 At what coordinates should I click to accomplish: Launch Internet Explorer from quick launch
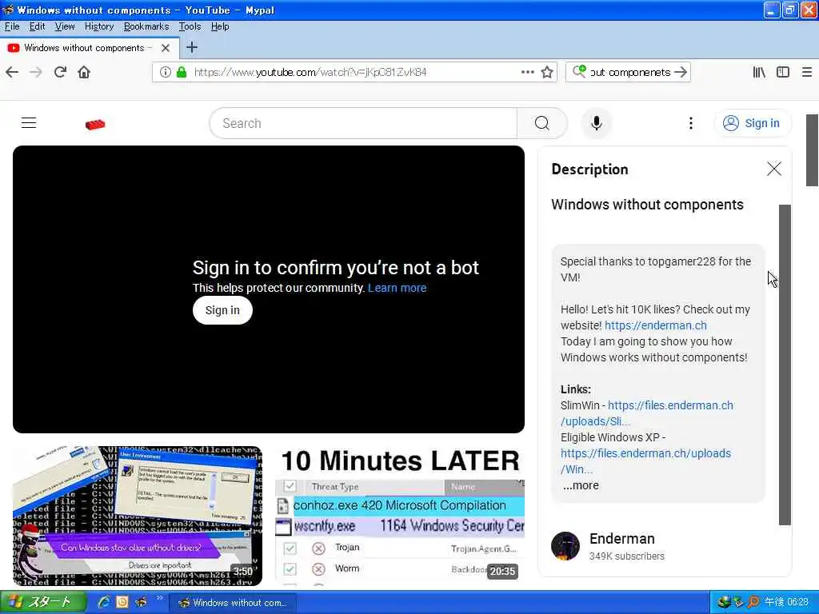(x=104, y=602)
